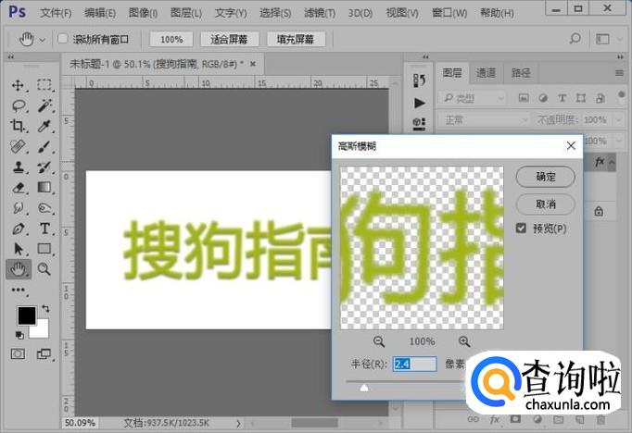Toggle Quick Mask mode
632x433 pixels.
[x=18, y=353]
